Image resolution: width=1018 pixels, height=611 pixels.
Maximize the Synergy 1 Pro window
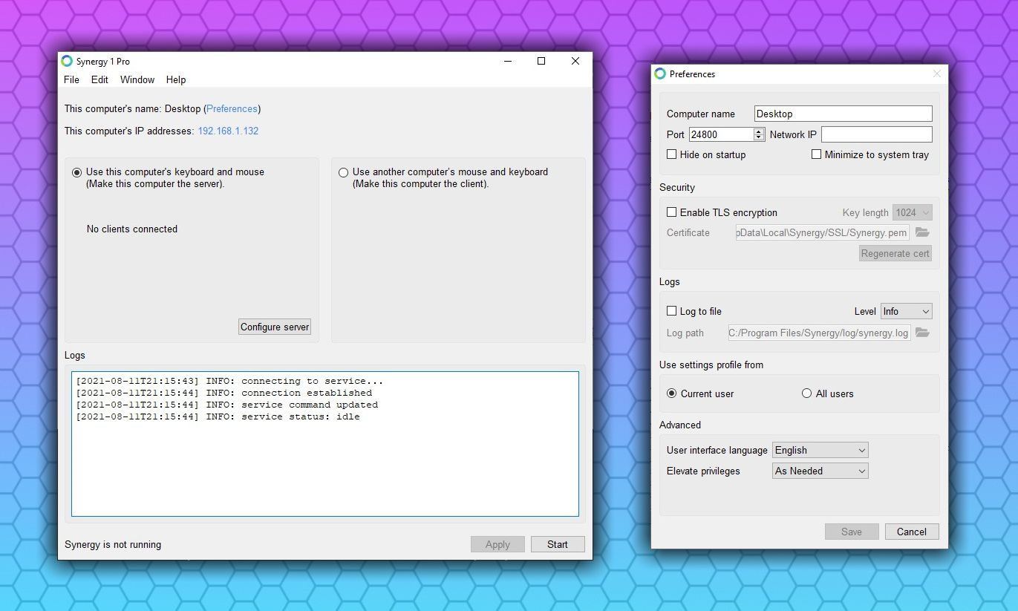point(541,62)
